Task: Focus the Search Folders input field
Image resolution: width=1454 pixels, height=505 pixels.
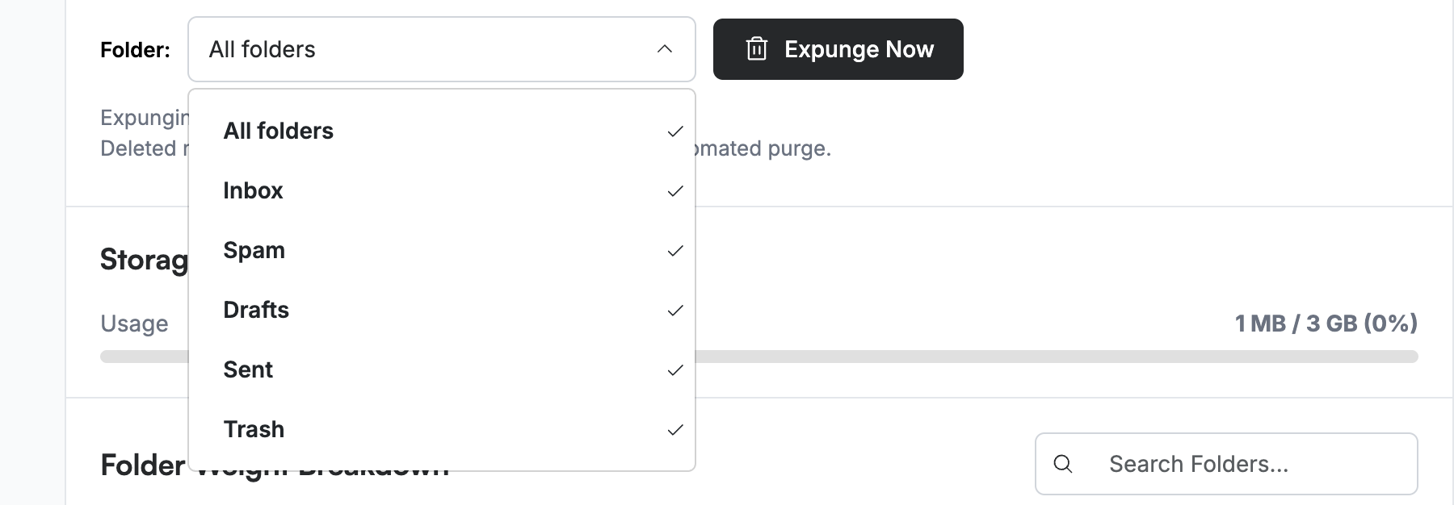Action: [1226, 464]
